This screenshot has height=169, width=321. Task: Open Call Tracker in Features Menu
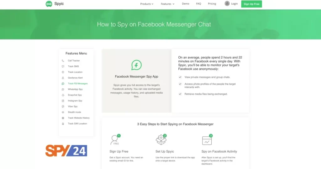[x=74, y=61]
